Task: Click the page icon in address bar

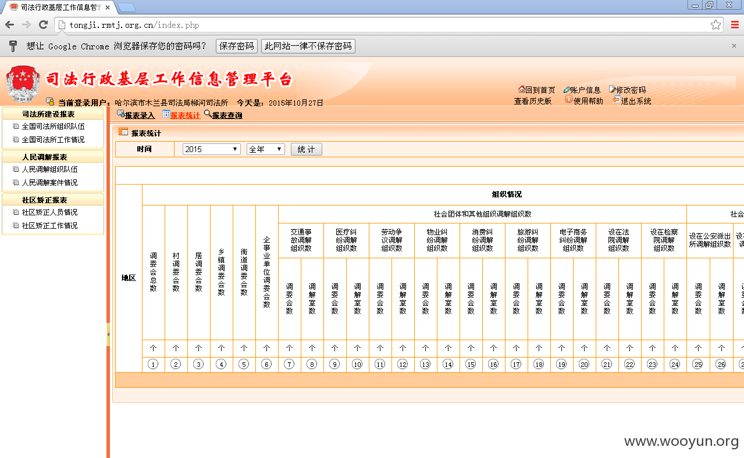Action: tap(62, 25)
